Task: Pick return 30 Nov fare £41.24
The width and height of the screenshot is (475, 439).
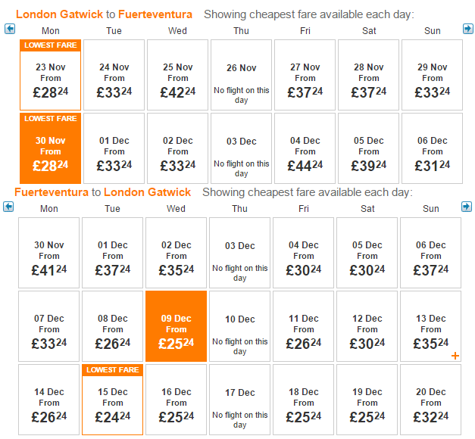Action: click(x=48, y=253)
